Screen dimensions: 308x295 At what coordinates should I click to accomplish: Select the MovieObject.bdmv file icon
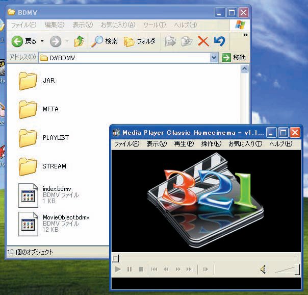point(28,224)
